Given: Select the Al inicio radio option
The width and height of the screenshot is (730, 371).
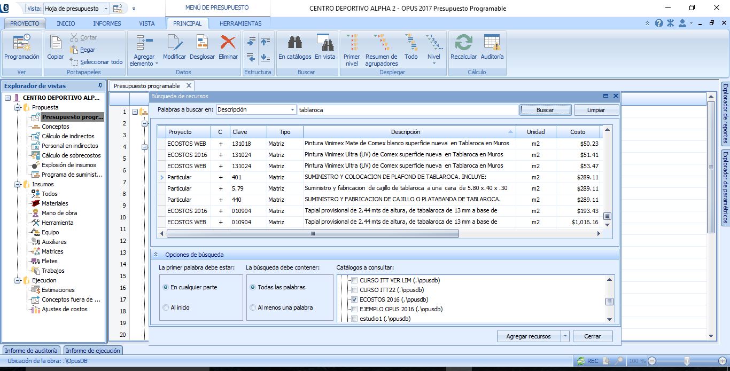Looking at the screenshot, I should click(166, 307).
